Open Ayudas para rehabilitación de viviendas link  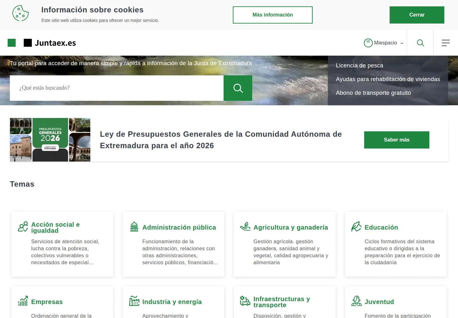[388, 79]
